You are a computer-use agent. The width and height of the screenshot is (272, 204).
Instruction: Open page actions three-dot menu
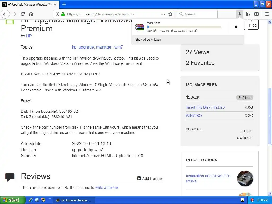tap(163, 14)
